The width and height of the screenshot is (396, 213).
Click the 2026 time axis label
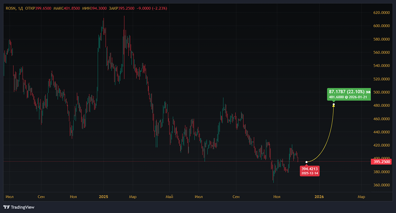(x=319, y=197)
